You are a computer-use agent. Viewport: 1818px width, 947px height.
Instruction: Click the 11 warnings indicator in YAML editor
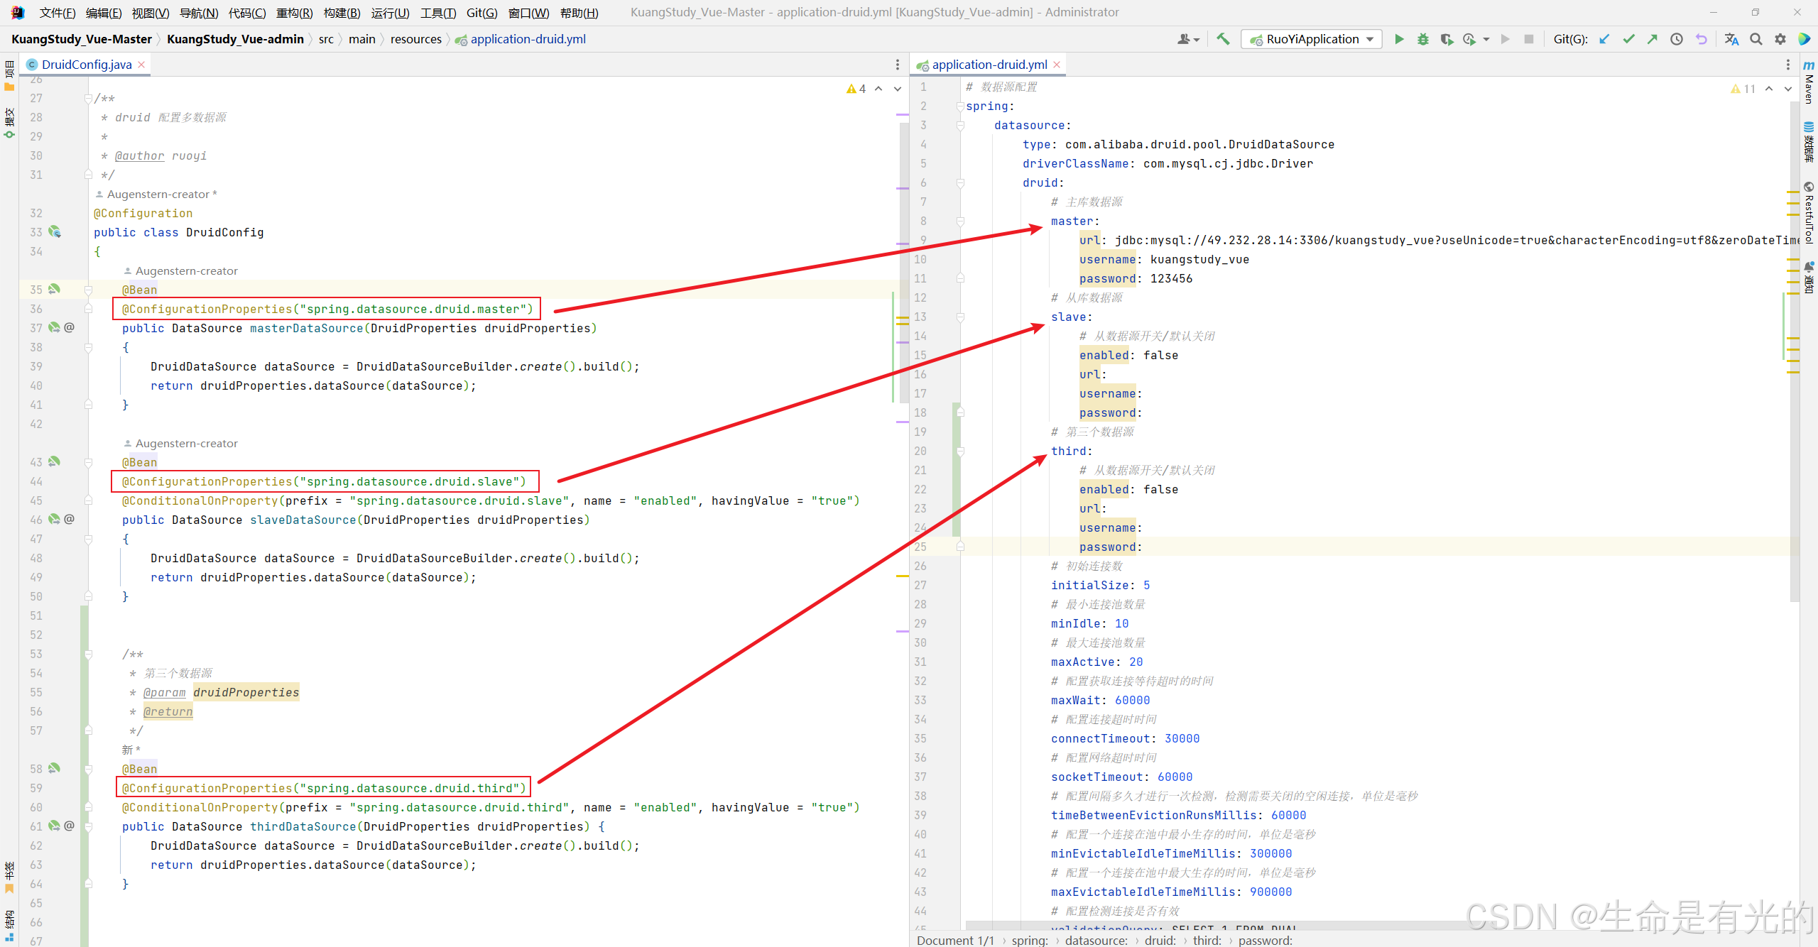pyautogui.click(x=1743, y=89)
